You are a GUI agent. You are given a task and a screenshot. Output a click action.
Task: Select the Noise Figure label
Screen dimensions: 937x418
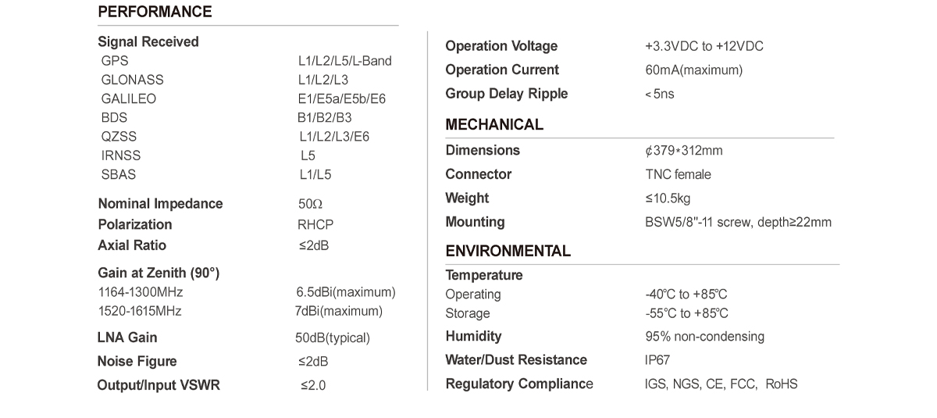[x=137, y=361]
